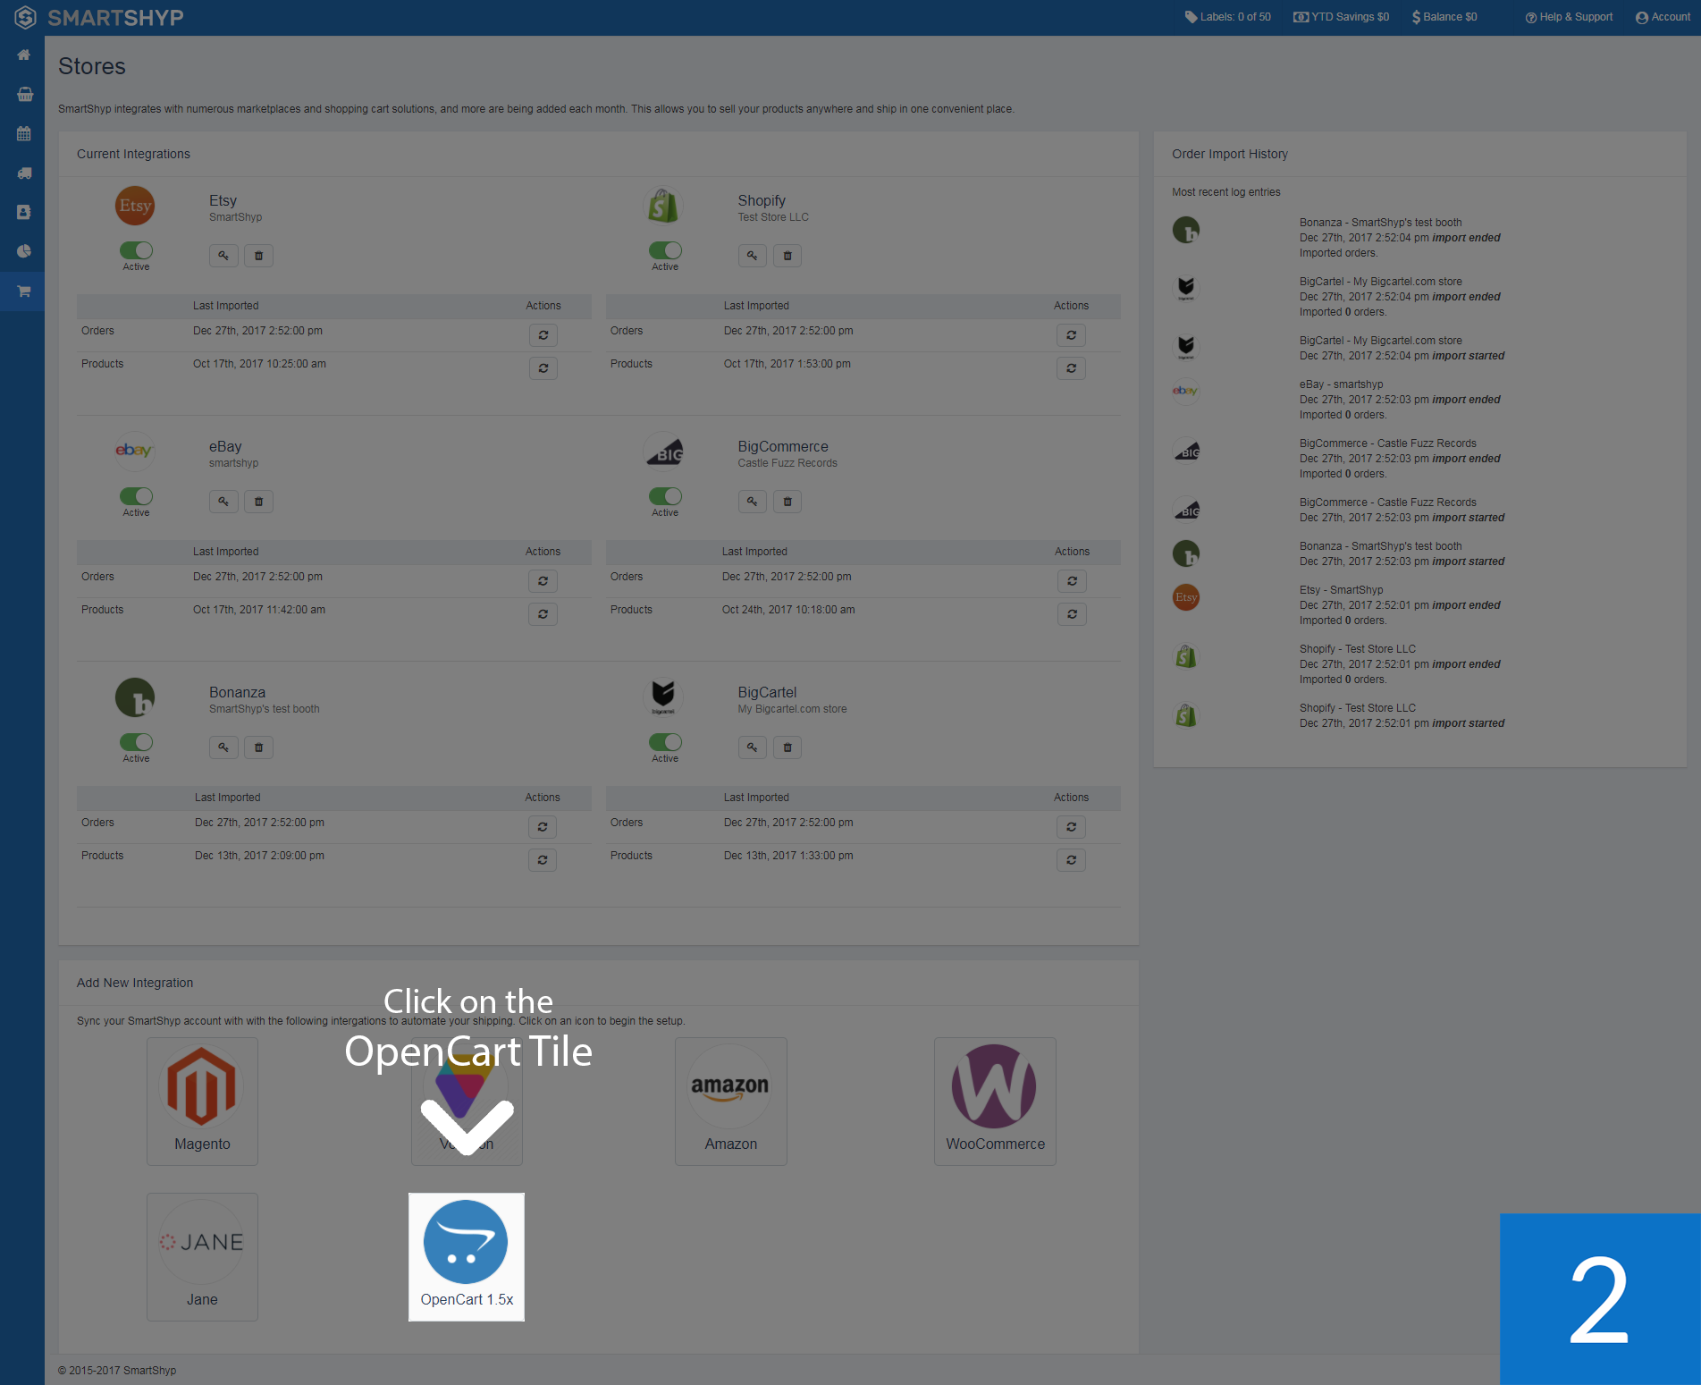The image size is (1701, 1385).
Task: Select the Magento integration tile
Action: coord(202,1102)
